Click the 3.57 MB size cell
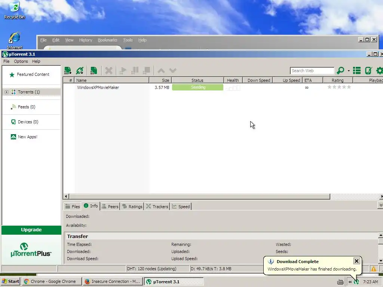 pos(162,87)
